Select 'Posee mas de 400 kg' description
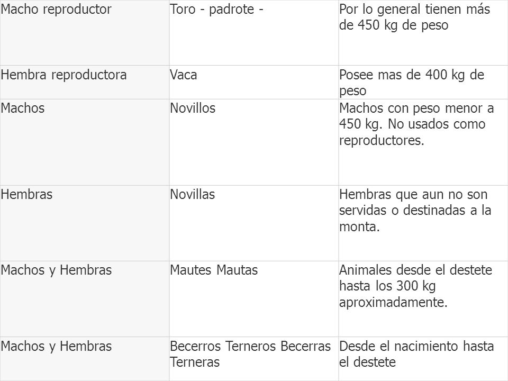This screenshot has width=508, height=381. (x=412, y=83)
